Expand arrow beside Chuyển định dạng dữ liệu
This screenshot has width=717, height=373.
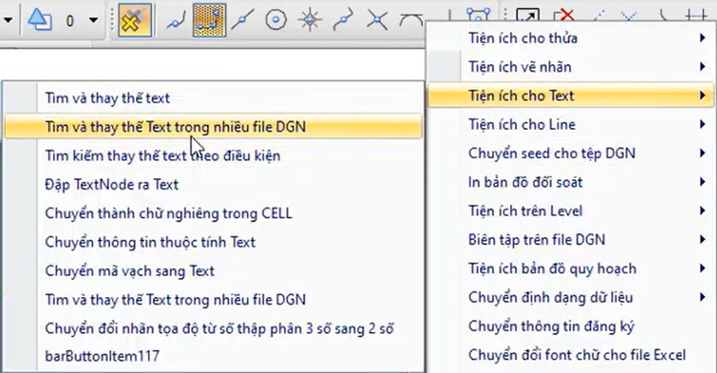702,297
